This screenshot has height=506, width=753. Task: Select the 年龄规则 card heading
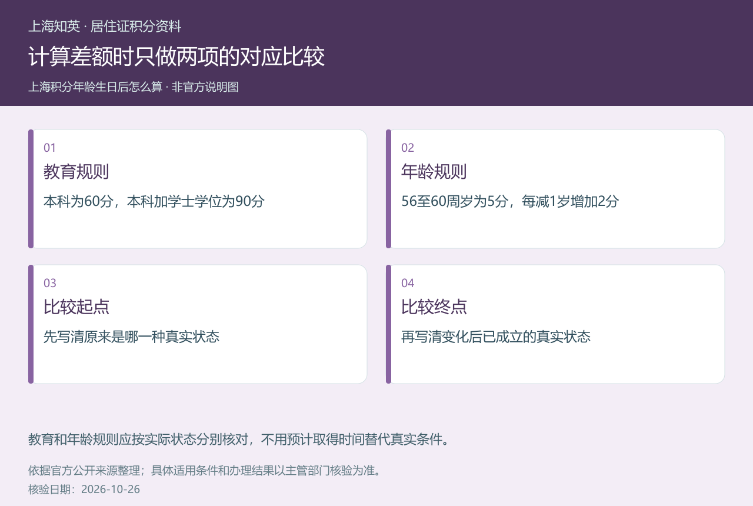click(434, 172)
